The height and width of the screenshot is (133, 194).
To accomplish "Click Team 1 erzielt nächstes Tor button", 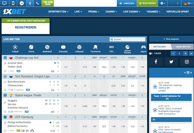I will pos(171,97).
